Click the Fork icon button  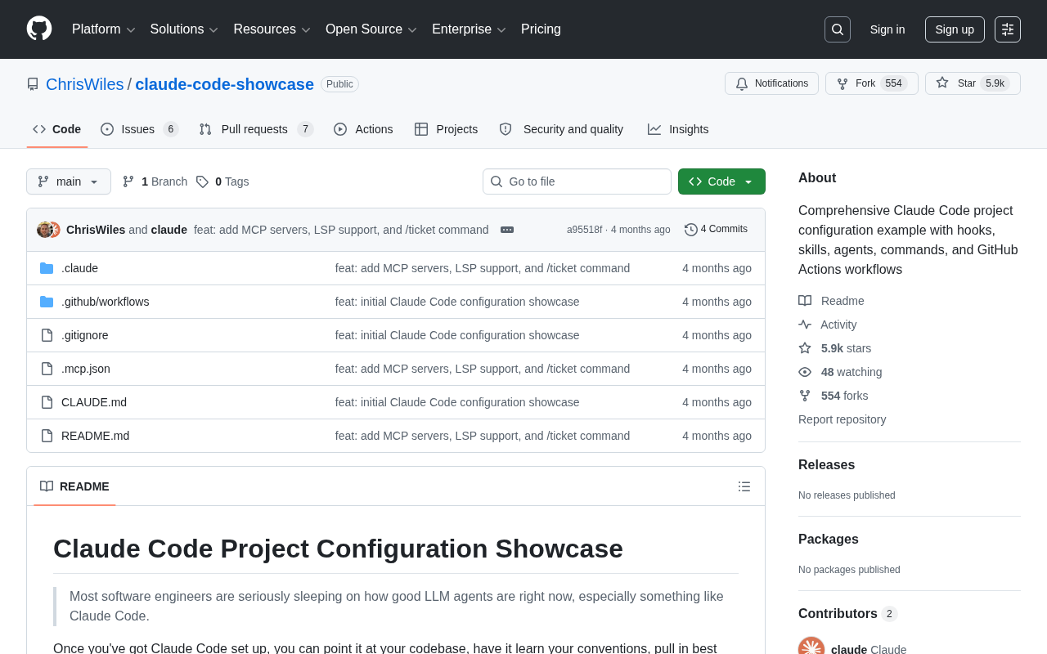pyautogui.click(x=843, y=83)
